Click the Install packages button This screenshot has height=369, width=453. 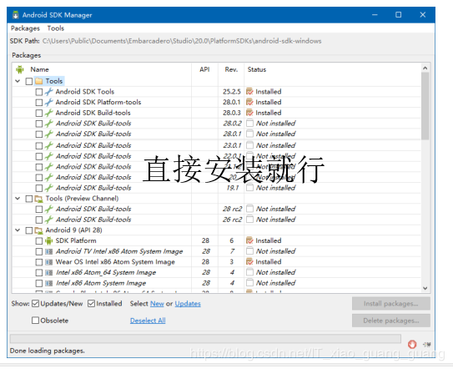(x=391, y=304)
